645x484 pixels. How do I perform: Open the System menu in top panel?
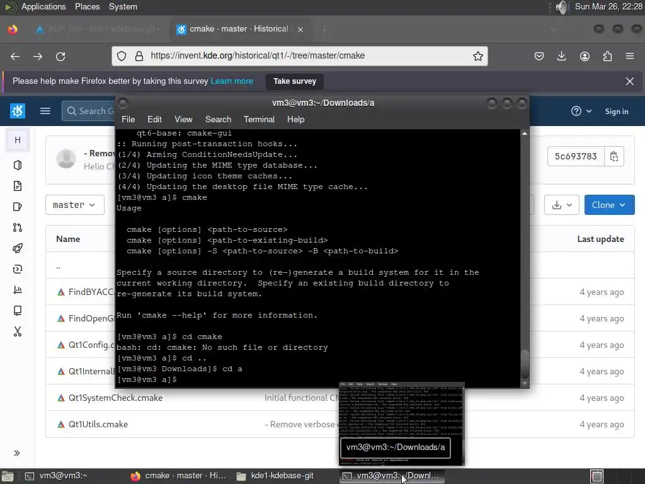(123, 6)
